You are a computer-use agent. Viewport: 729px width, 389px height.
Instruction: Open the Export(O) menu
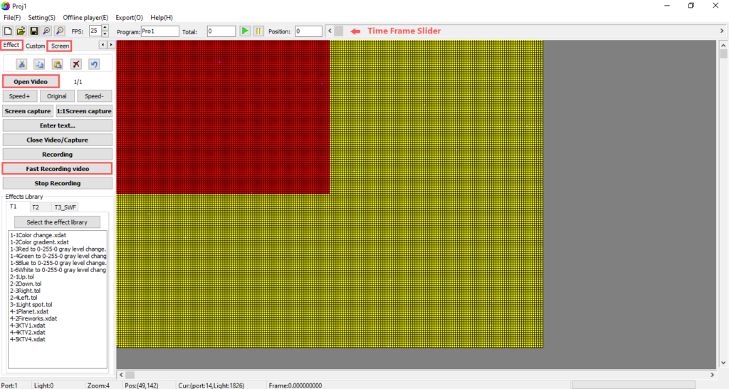pyautogui.click(x=129, y=17)
